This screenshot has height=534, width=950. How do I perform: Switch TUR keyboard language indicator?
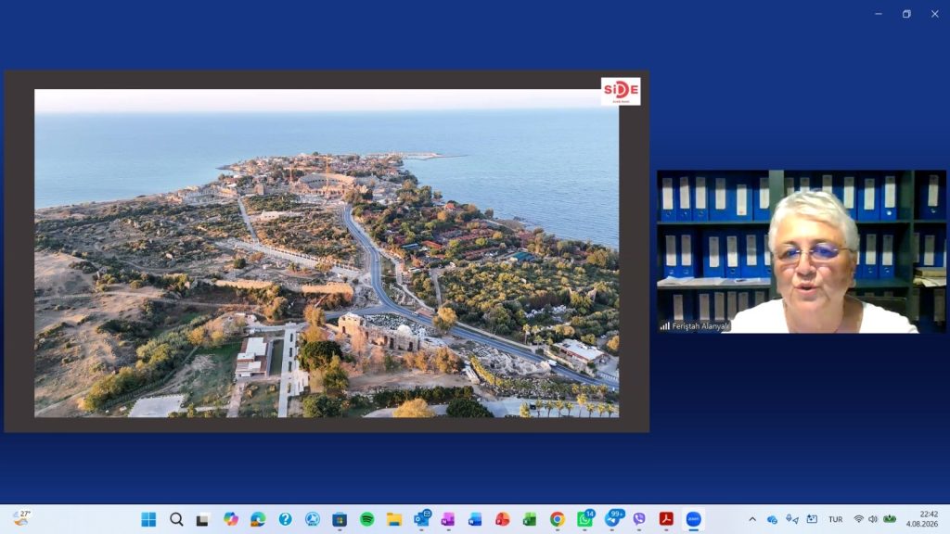[x=836, y=519]
